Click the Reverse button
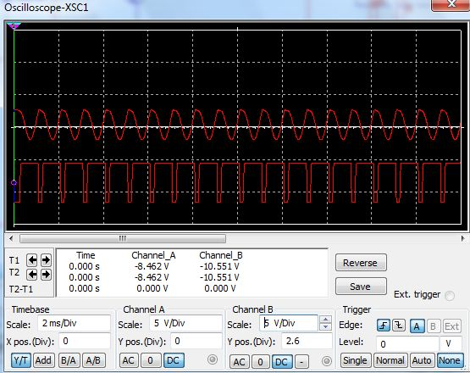 click(x=361, y=263)
